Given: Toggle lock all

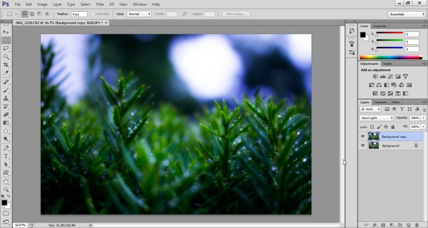Looking at the screenshot, I should [x=393, y=127].
